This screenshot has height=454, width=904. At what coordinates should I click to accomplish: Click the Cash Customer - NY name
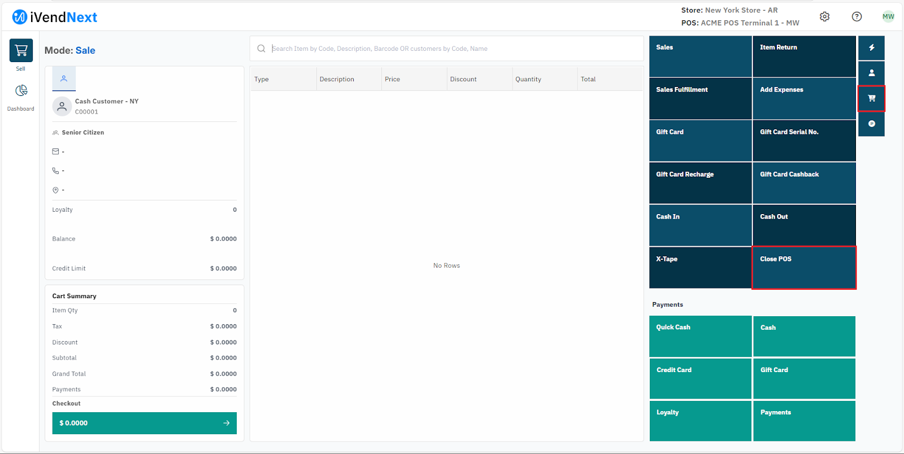(107, 102)
